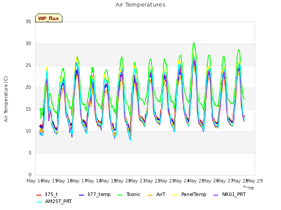This screenshot has width=281, height=210.
Task: Click the Time axis label
Action: pyautogui.click(x=249, y=188)
